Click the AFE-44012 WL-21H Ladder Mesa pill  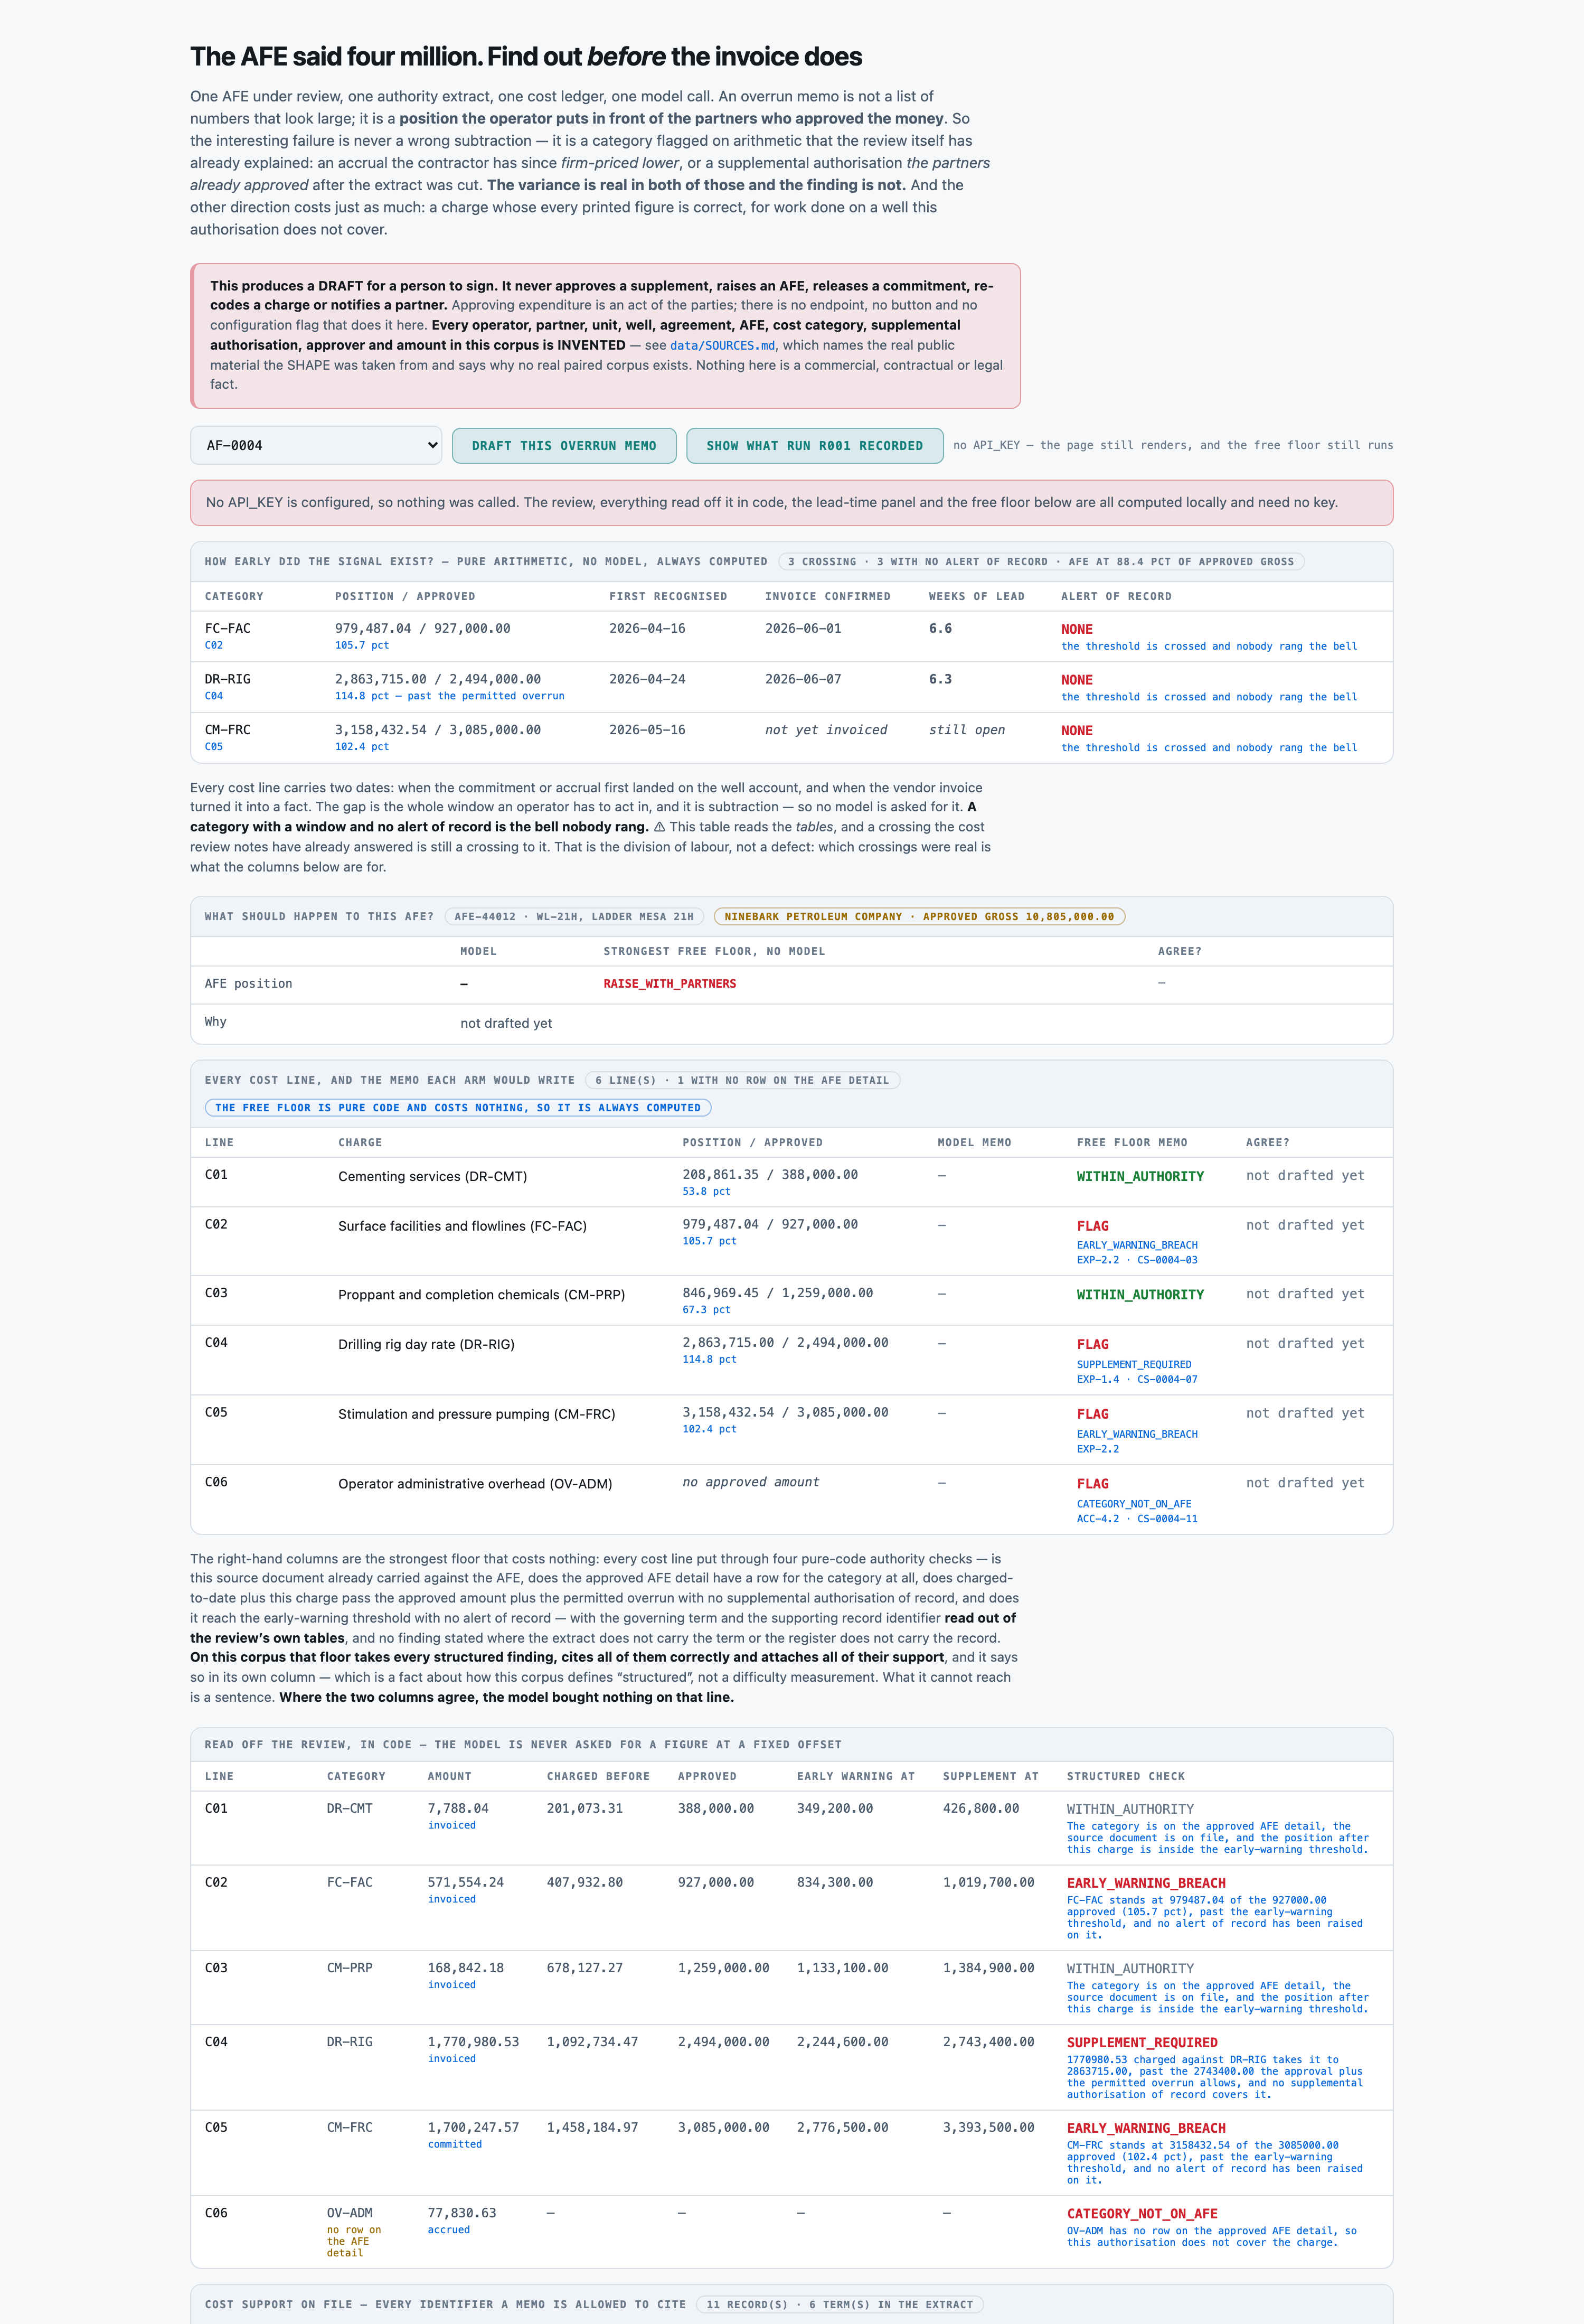coord(573,917)
